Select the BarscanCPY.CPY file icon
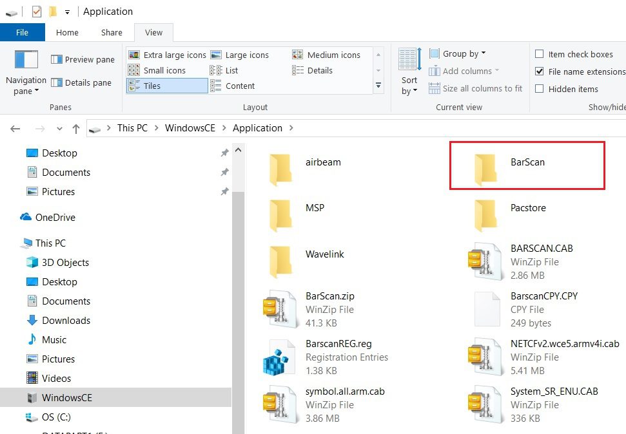The height and width of the screenshot is (434, 626). (487, 309)
